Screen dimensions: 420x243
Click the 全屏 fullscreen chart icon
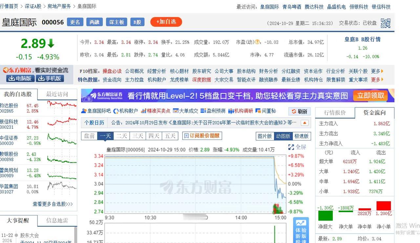[291, 147]
